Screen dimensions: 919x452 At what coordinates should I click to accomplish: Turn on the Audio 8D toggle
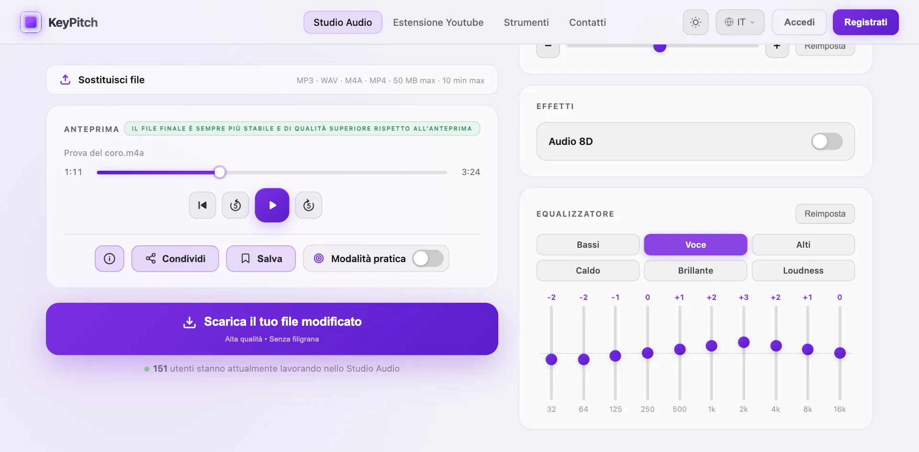pos(827,141)
